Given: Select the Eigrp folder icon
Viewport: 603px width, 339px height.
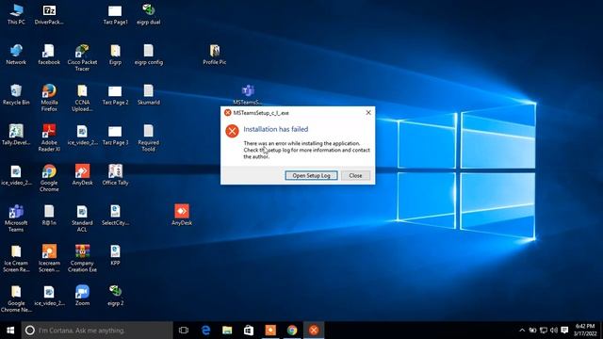Looking at the screenshot, I should (115, 55).
